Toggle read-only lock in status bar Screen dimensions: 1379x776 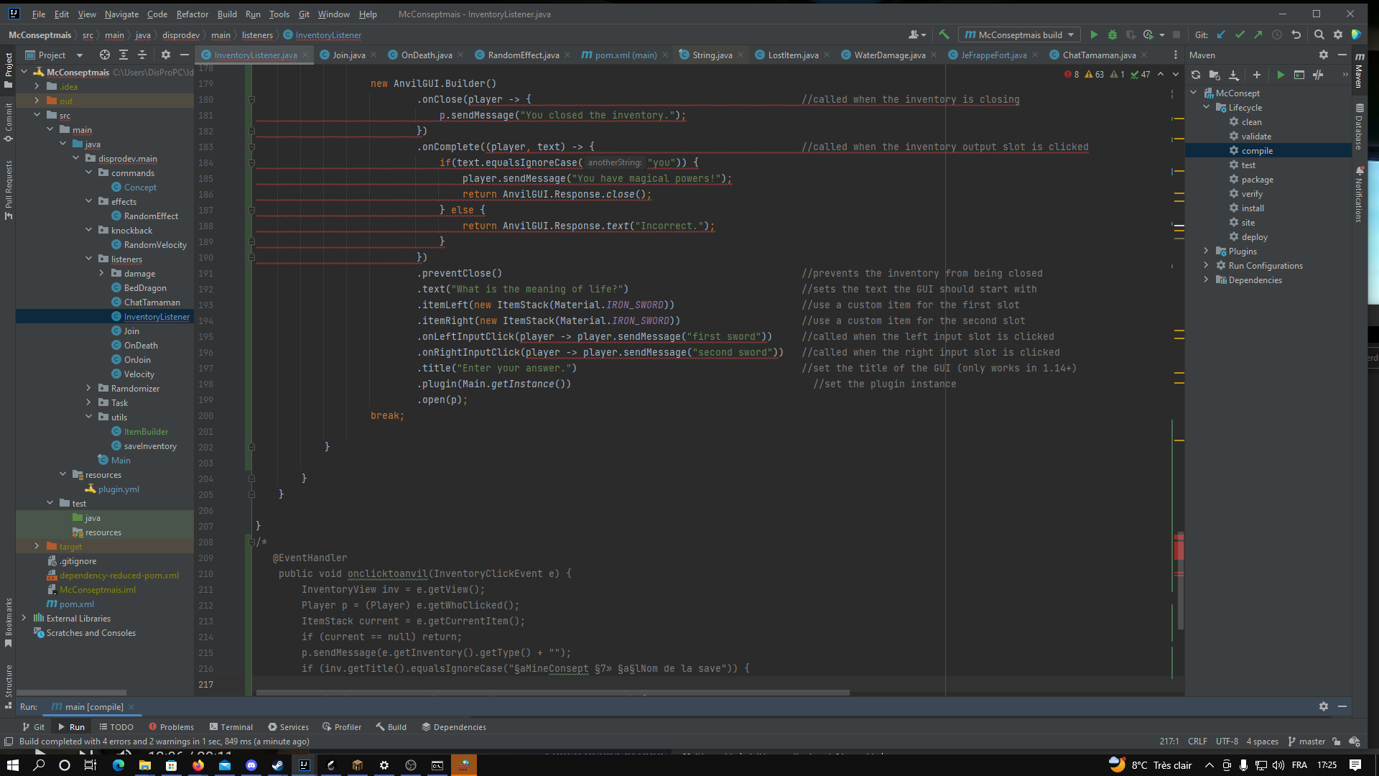coord(1336,742)
